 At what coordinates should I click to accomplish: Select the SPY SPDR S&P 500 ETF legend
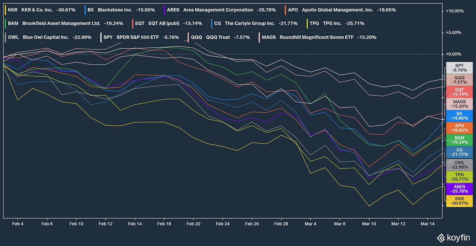[142, 37]
